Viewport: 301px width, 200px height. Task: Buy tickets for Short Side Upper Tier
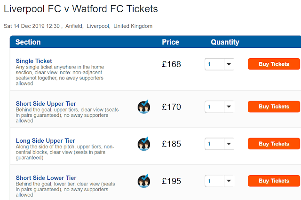point(274,107)
